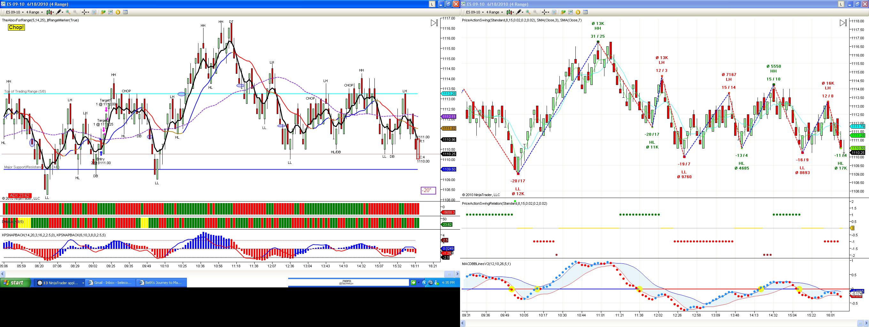The height and width of the screenshot is (327, 869).
Task: Click the yellow Chop! label on left chart
Action: tap(16, 27)
